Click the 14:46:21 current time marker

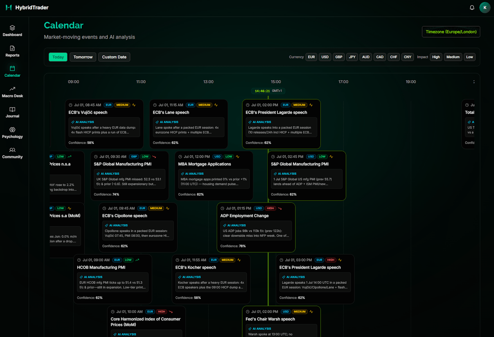(268, 91)
